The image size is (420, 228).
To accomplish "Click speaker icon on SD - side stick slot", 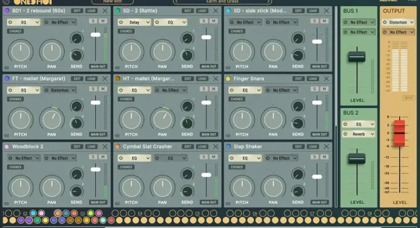I will 228,67.
